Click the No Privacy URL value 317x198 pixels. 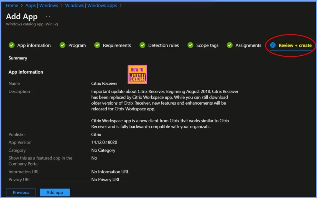[106, 179]
